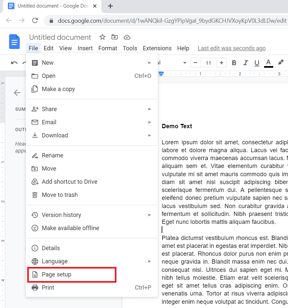Choose Rename from the File menu
The height and width of the screenshot is (308, 288).
click(x=92, y=155)
